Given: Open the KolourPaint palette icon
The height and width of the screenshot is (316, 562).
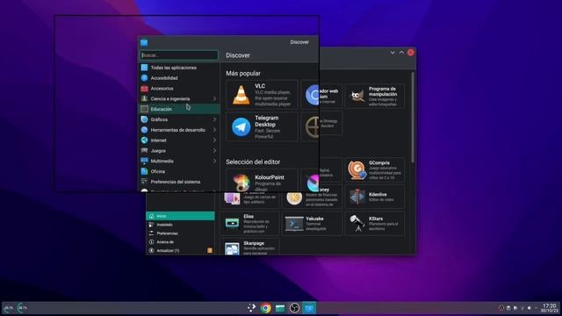Looking at the screenshot, I should tap(241, 183).
